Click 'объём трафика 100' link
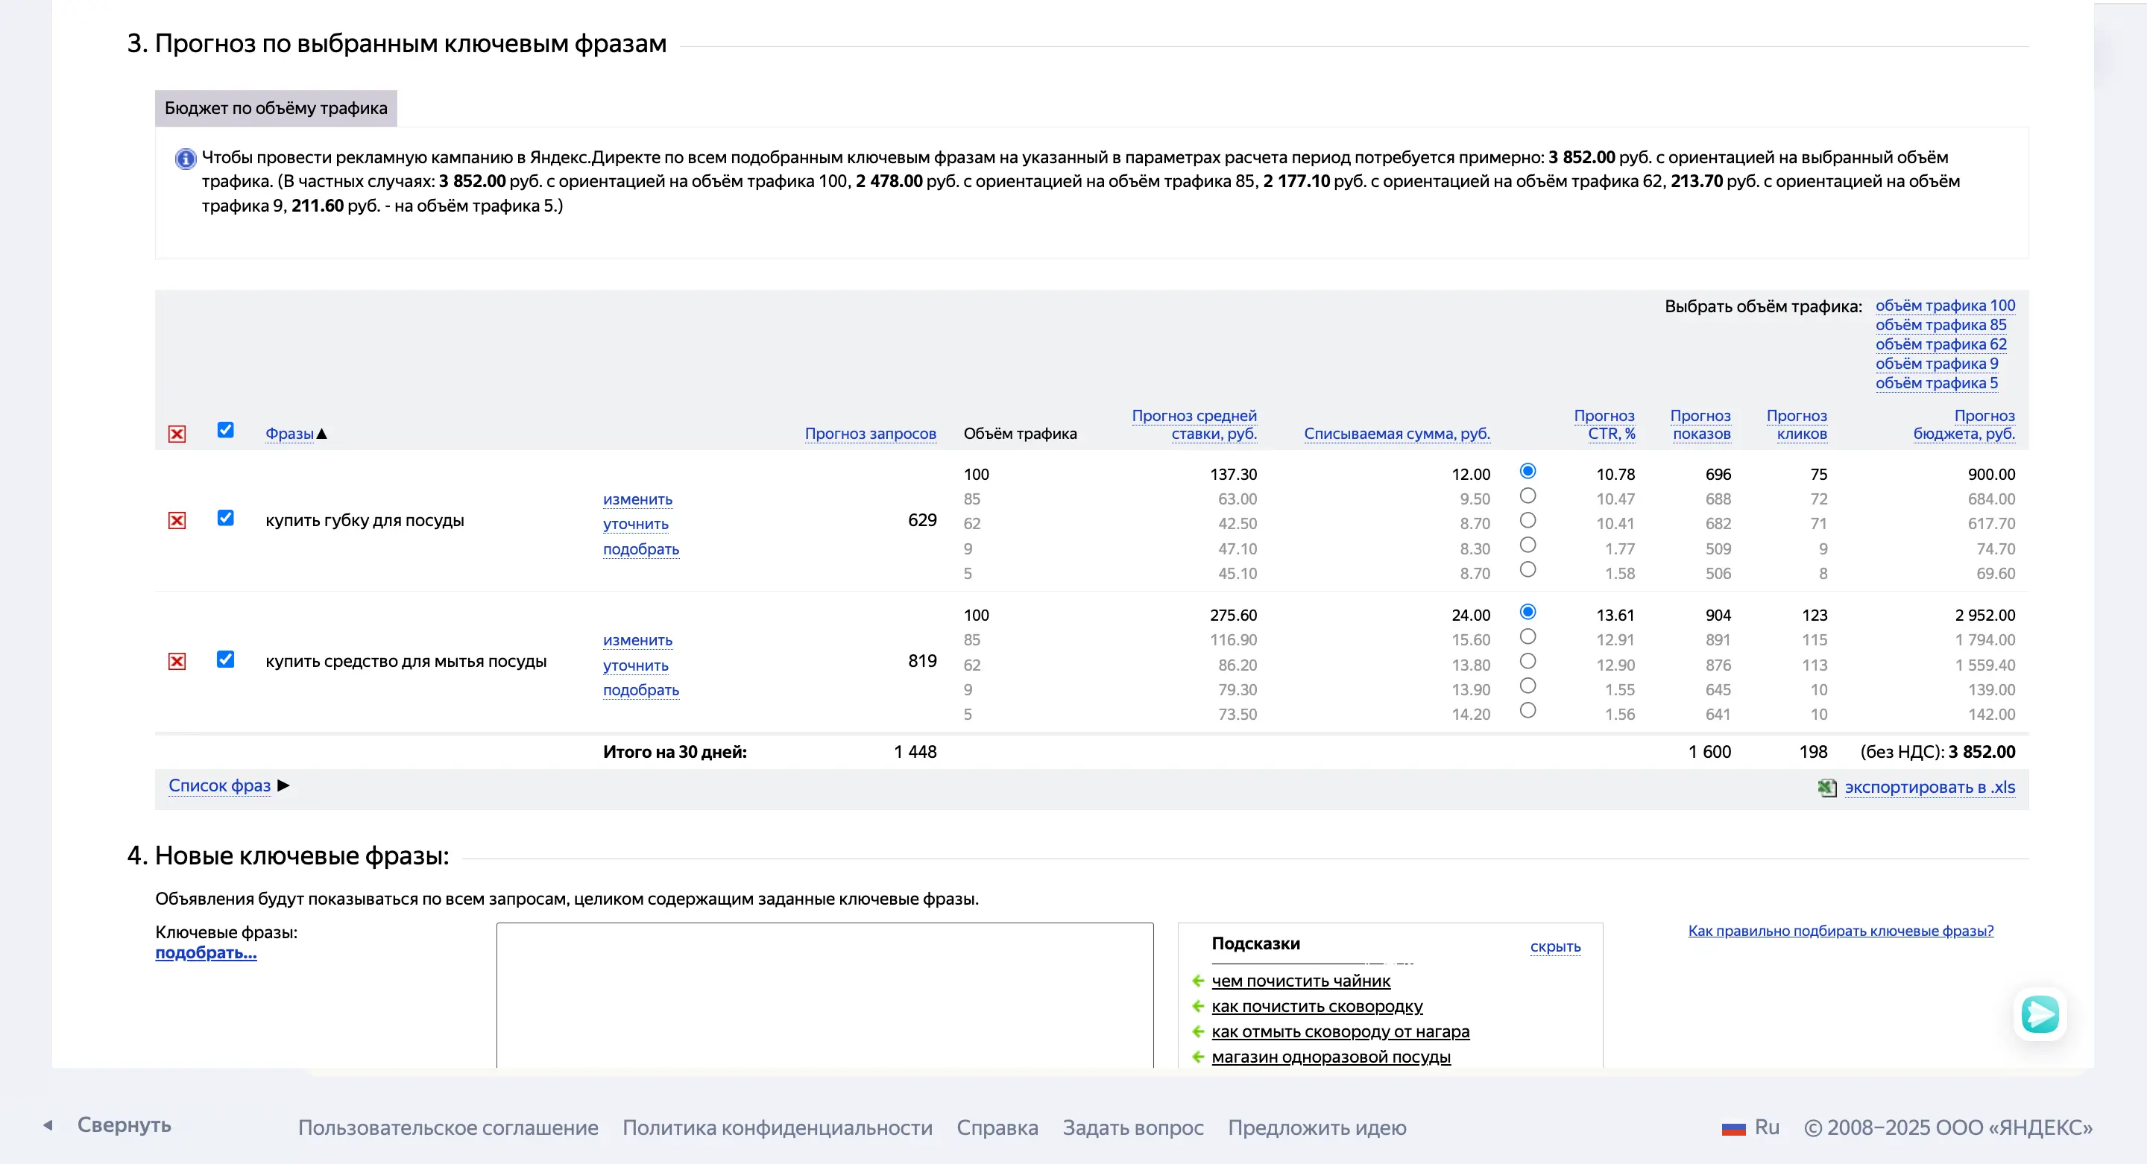 click(1944, 306)
